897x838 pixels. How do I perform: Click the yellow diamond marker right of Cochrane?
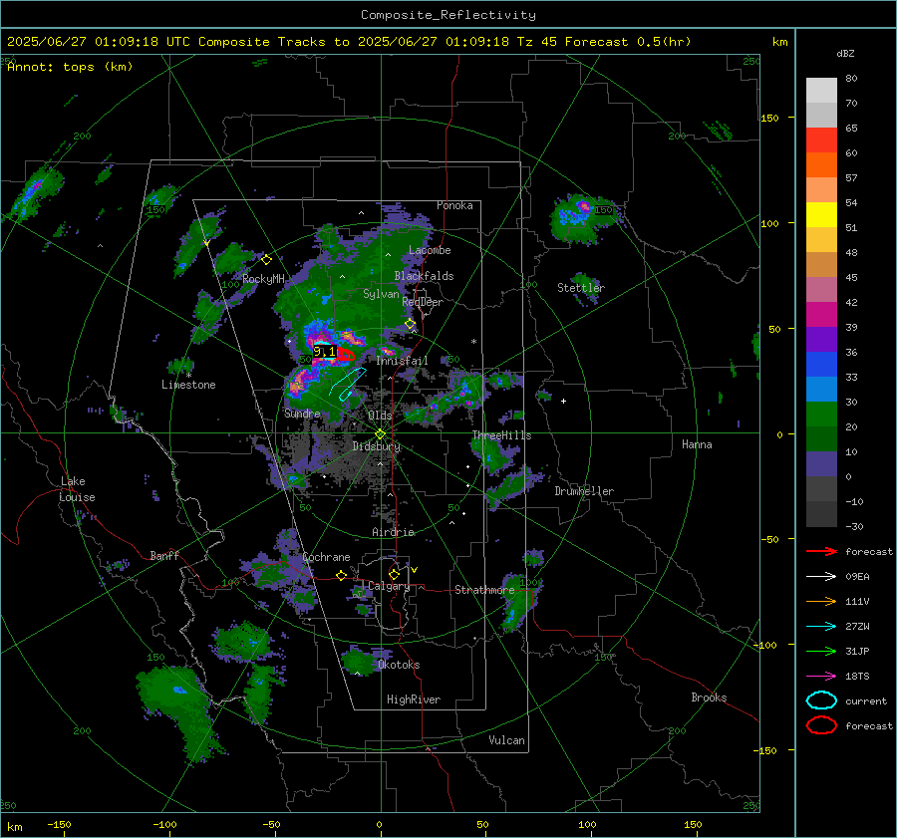pos(342,576)
